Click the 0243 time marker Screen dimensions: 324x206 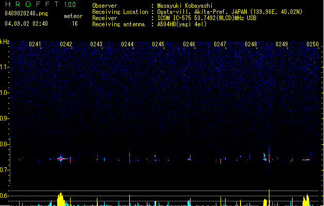pos(96,44)
